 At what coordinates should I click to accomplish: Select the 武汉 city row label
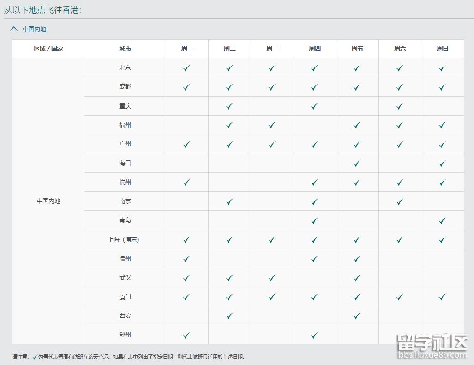click(x=125, y=278)
